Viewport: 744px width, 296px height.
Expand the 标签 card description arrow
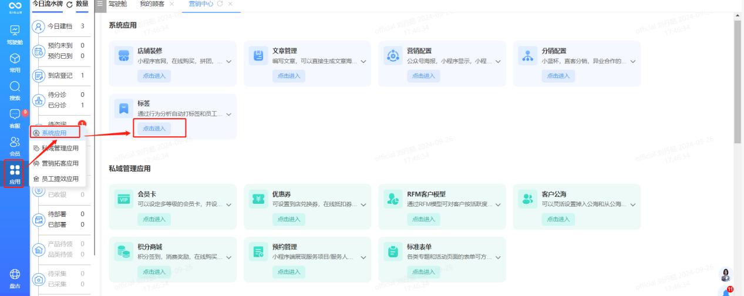(x=229, y=114)
